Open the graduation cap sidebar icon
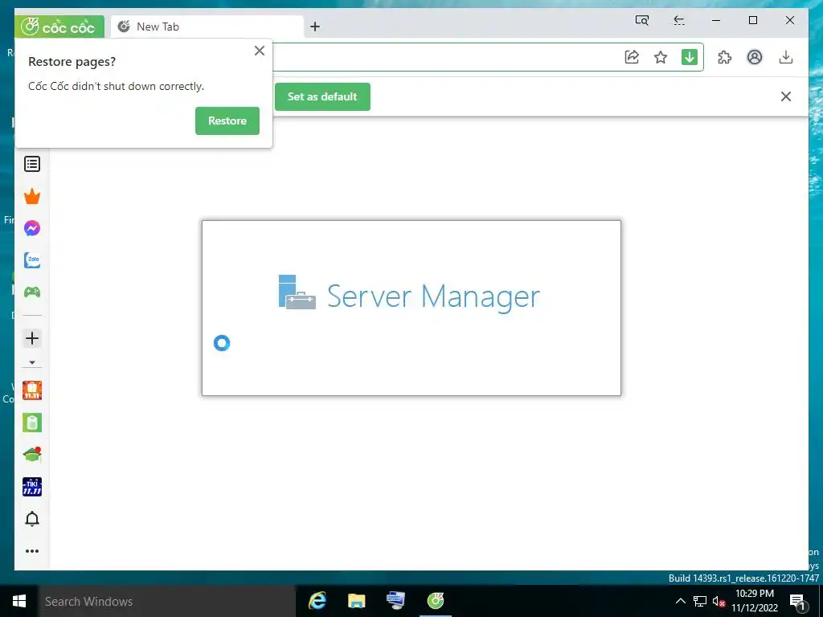This screenshot has height=617, width=823. [x=32, y=455]
